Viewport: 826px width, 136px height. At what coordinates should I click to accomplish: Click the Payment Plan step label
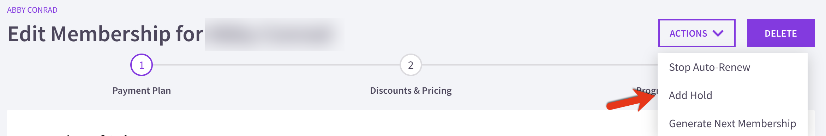pyautogui.click(x=142, y=91)
